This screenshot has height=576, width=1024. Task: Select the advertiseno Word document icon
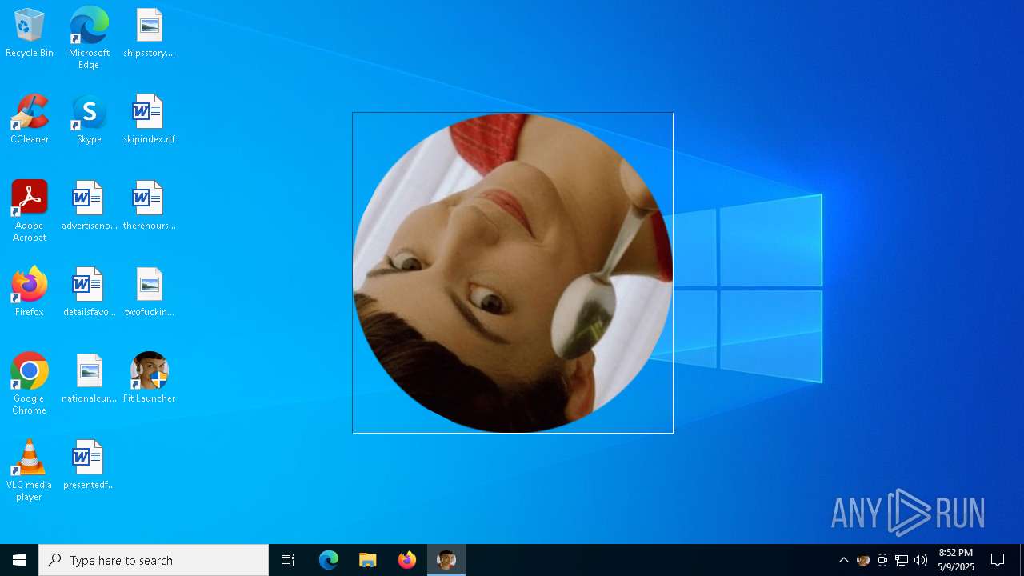pos(89,206)
